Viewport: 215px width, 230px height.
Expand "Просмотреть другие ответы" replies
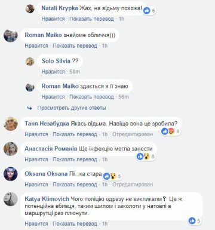pos(72,108)
